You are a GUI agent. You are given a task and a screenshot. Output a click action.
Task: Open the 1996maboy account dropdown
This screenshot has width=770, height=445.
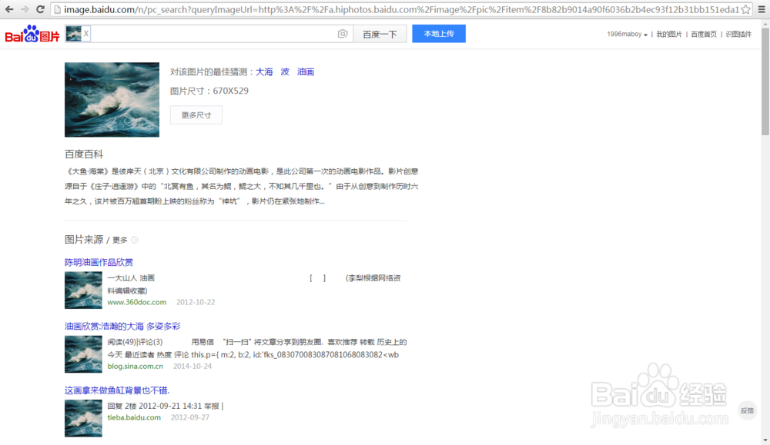click(627, 35)
